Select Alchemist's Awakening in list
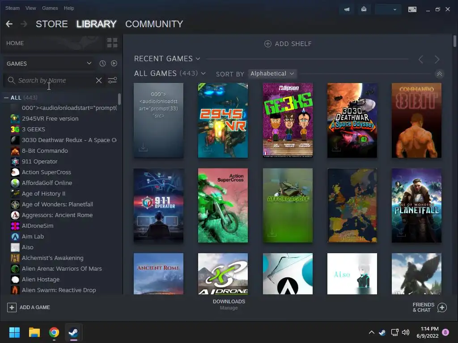Screen dimensions: 458x343 tap(53, 258)
